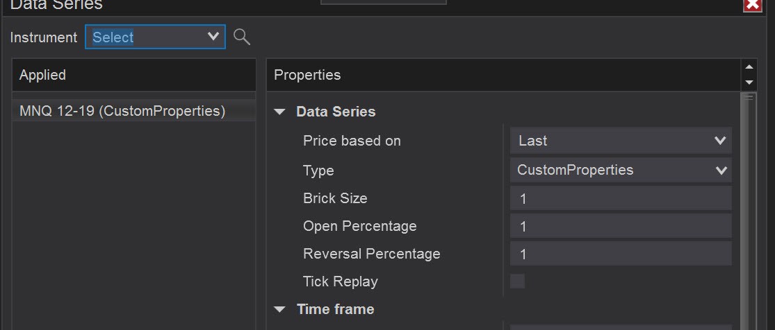This screenshot has width=775, height=330.
Task: Open the Type CustomProperties dropdown
Action: [x=621, y=170]
